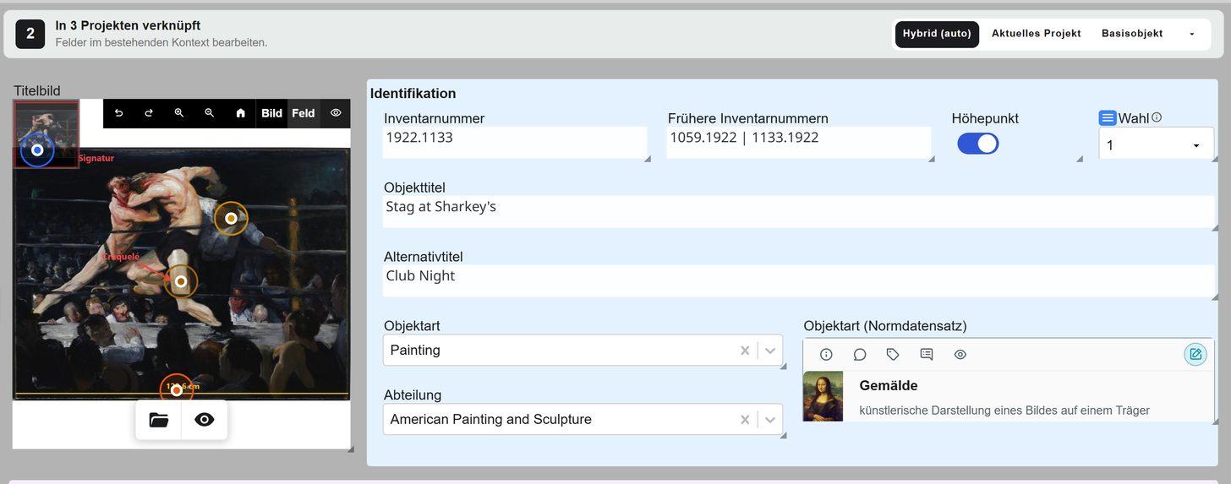Image resolution: width=1231 pixels, height=484 pixels.
Task: Zoom in on the title image
Action: click(179, 113)
